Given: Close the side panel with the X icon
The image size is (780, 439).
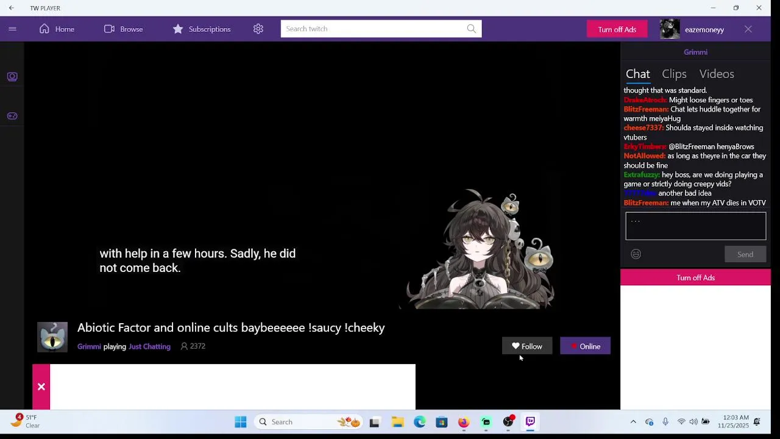Looking at the screenshot, I should tap(748, 29).
